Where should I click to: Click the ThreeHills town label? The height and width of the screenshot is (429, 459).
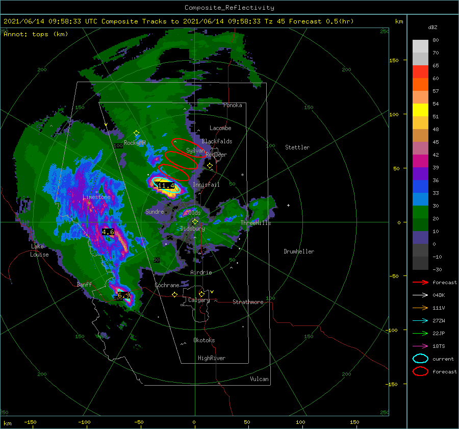pyautogui.click(x=256, y=223)
